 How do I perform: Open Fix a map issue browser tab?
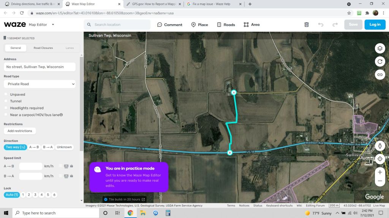click(x=214, y=4)
